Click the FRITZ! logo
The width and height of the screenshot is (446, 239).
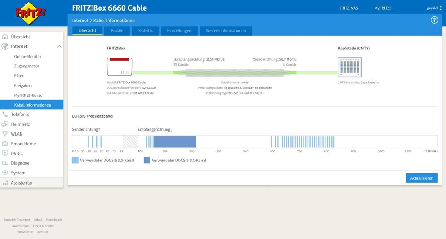pyautogui.click(x=30, y=13)
